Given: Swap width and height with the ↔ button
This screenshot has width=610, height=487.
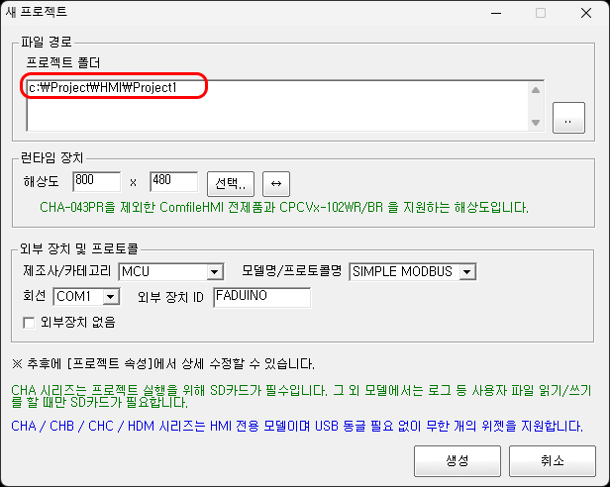Looking at the screenshot, I should click(277, 184).
